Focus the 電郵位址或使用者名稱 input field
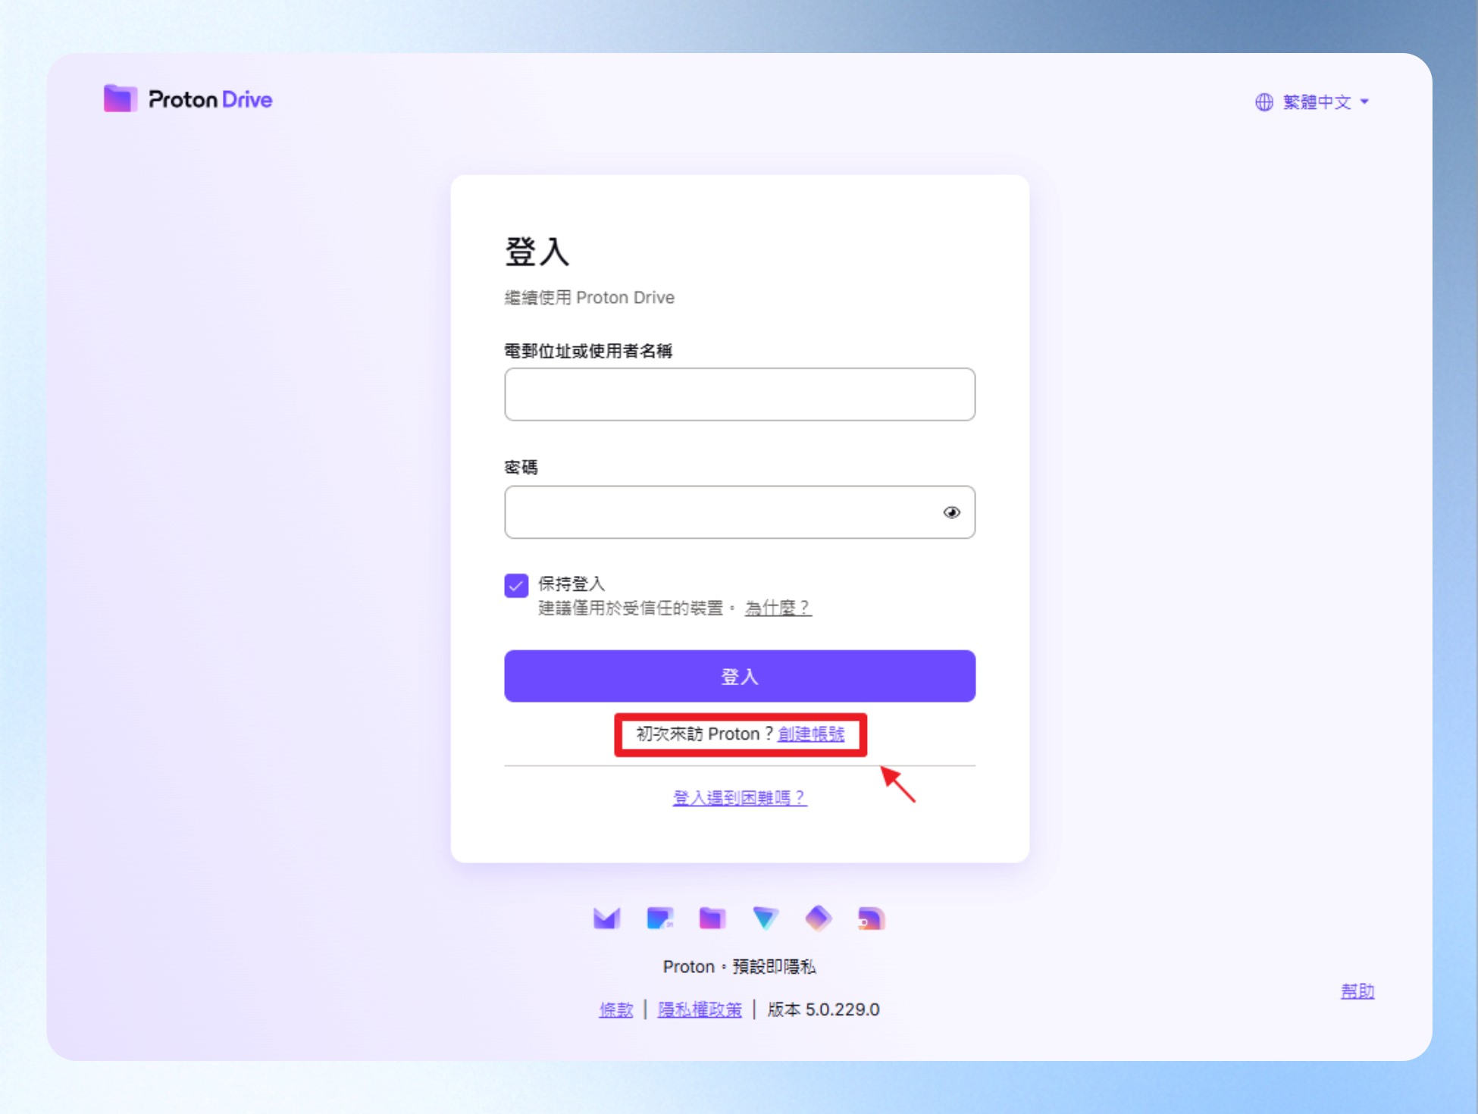This screenshot has width=1478, height=1114. 740,394
